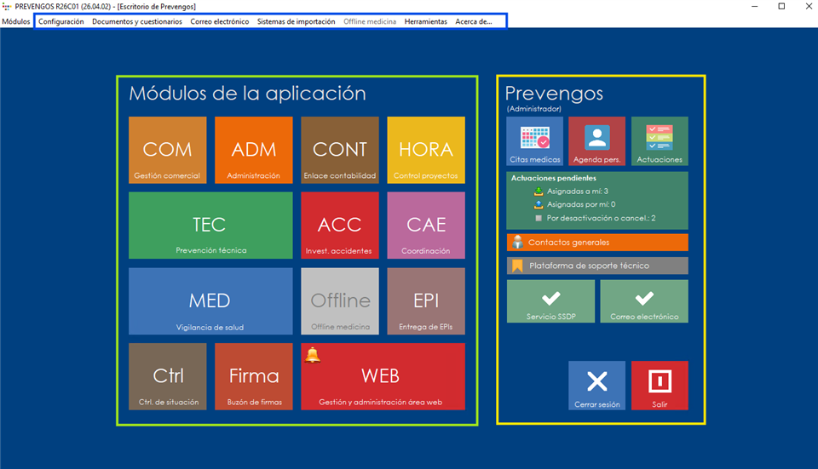Open the Documentos y cuestionarios menu
The image size is (818, 469).
click(x=137, y=21)
